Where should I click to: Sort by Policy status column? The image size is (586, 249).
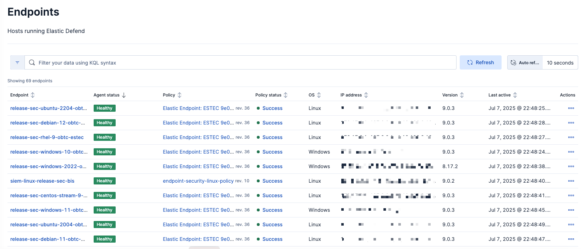click(286, 95)
